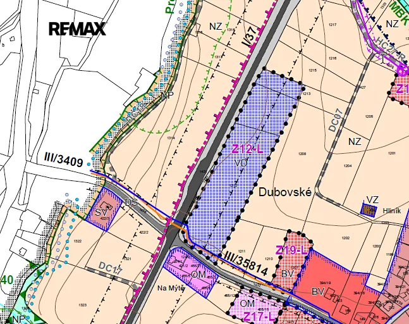Click parcel number 1216
Screen dimensions: 409x324
[x=333, y=58]
